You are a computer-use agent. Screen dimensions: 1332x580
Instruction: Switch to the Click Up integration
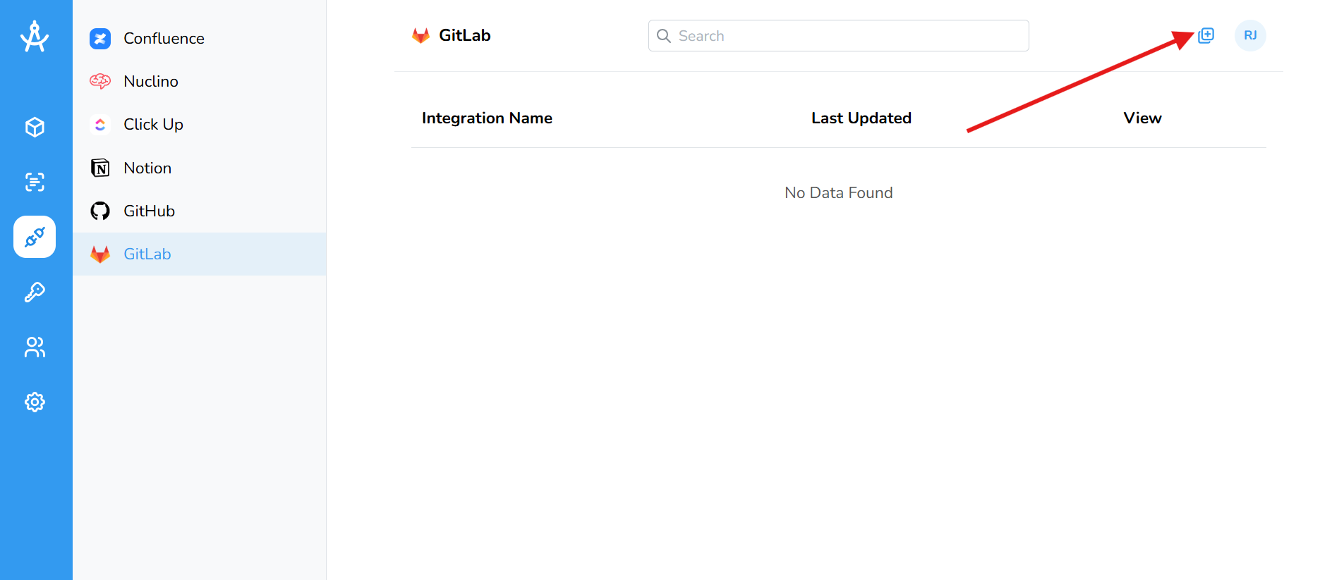point(154,124)
